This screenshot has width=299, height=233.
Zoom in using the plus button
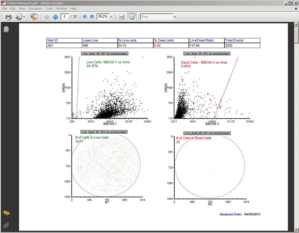[x=92, y=17]
